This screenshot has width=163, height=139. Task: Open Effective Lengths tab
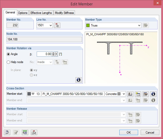pyautogui.click(x=41, y=13)
